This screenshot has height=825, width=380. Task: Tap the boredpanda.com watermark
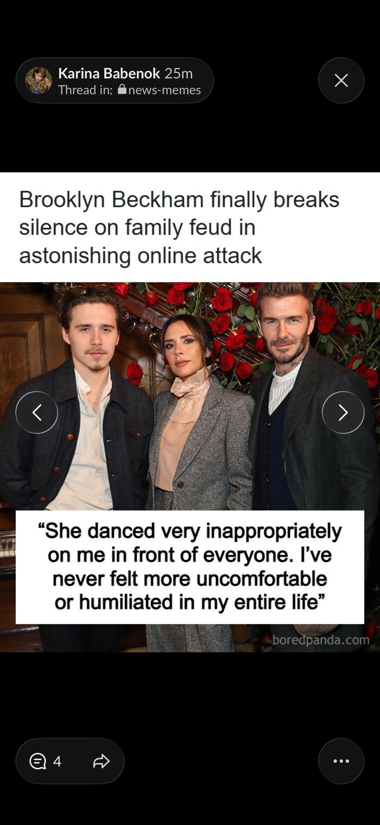[x=321, y=639]
